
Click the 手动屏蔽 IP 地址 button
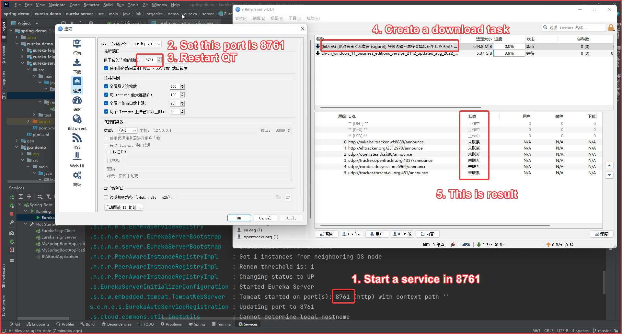tap(123, 207)
